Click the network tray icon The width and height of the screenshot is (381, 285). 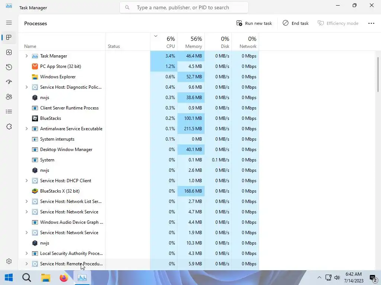point(329,278)
